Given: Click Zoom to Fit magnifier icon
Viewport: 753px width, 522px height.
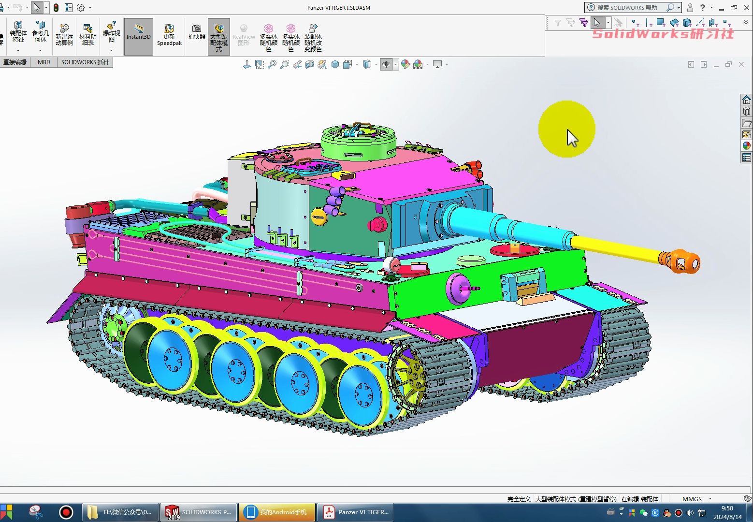Looking at the screenshot, I should coord(272,64).
